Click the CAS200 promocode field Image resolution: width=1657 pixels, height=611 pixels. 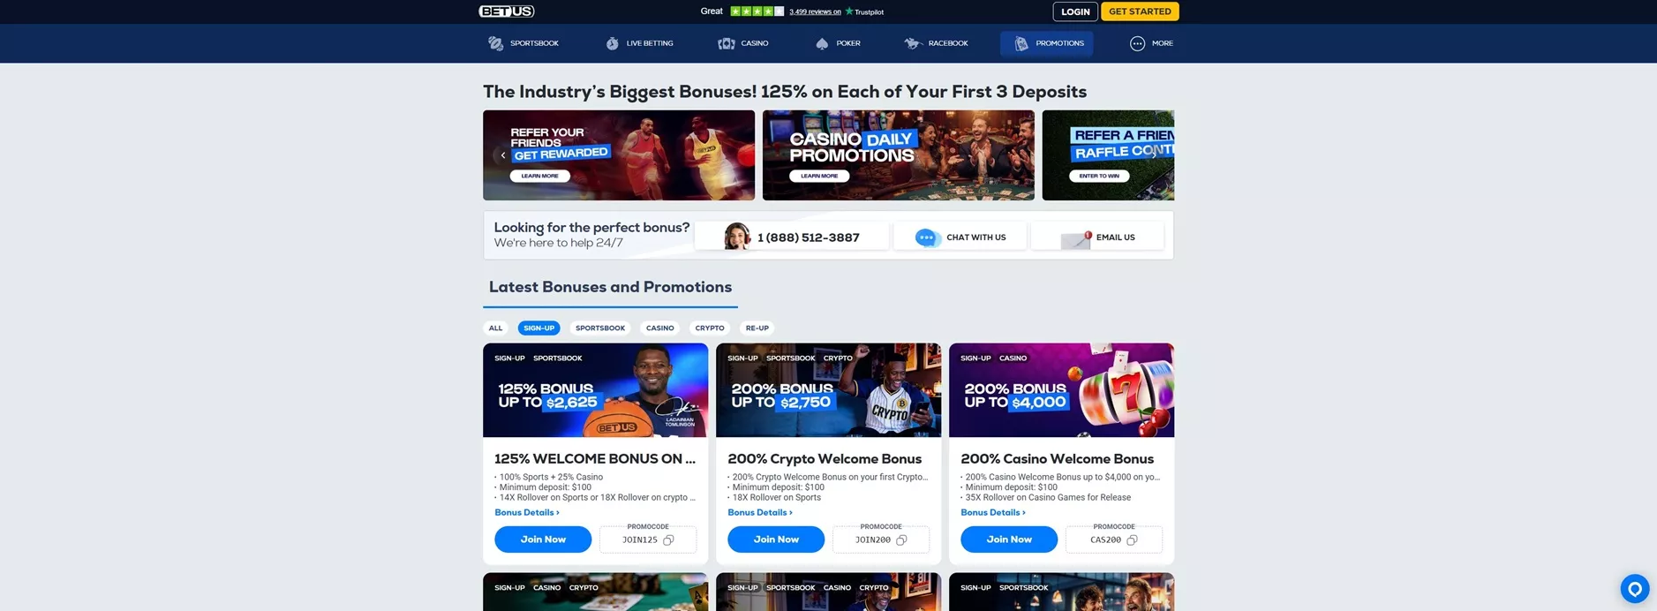point(1114,539)
